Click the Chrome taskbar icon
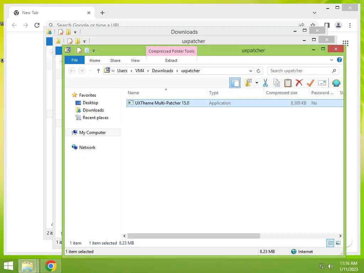The height and width of the screenshot is (273, 364). click(x=51, y=266)
